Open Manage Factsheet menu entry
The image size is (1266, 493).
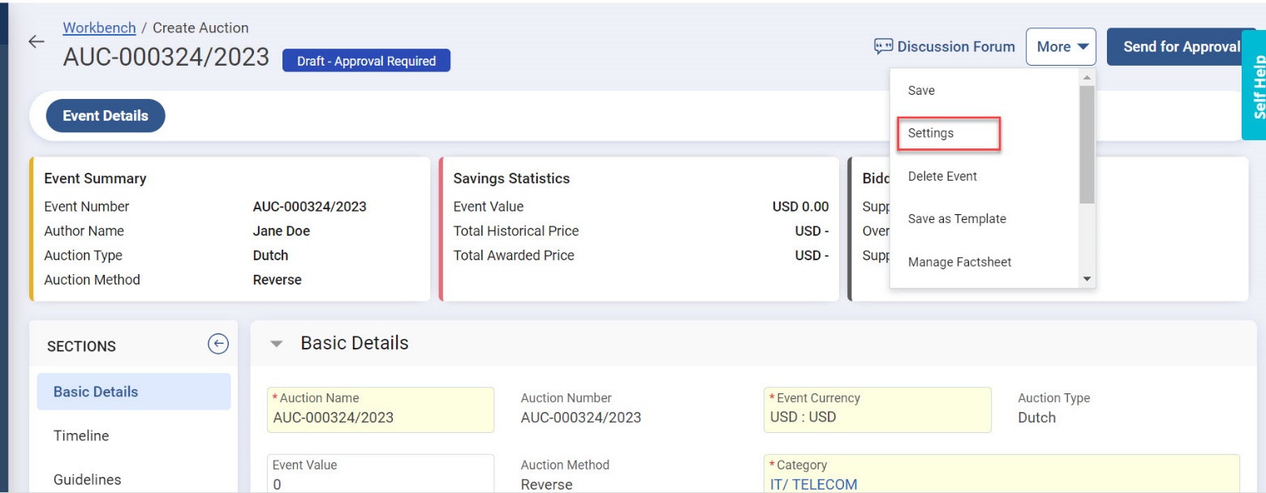(x=959, y=262)
